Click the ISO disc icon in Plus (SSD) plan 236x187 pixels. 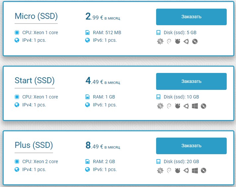point(204,170)
